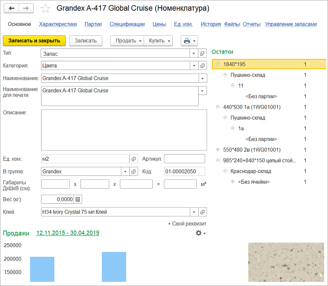Open calculator icon in Вес field

[78, 200]
